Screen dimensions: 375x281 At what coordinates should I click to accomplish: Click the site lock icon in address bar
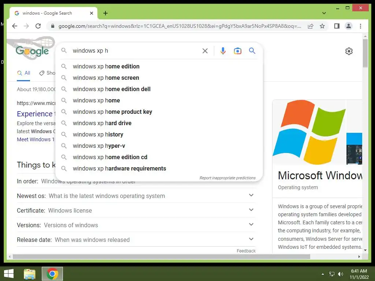pyautogui.click(x=53, y=26)
